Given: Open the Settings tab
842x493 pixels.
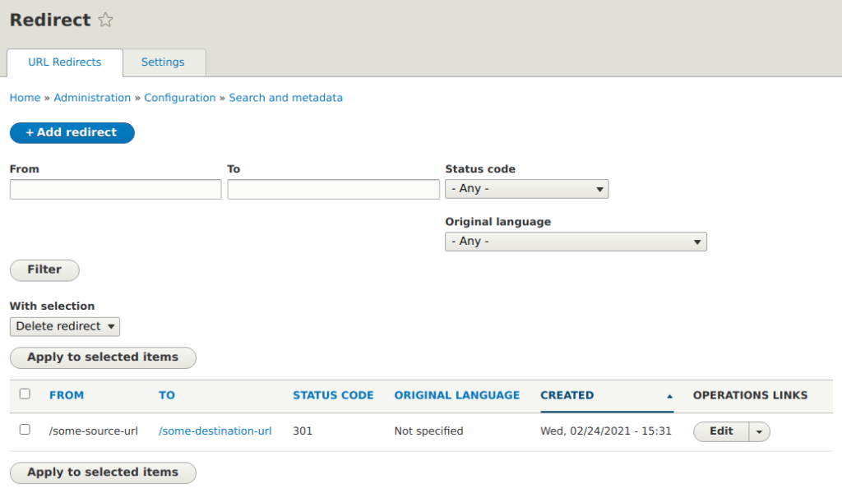Looking at the screenshot, I should click(x=163, y=62).
